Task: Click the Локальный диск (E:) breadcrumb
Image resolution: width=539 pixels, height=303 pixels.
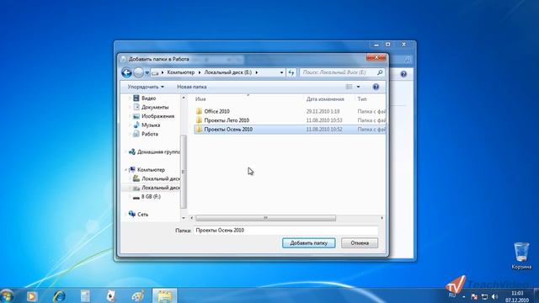Action: 228,72
